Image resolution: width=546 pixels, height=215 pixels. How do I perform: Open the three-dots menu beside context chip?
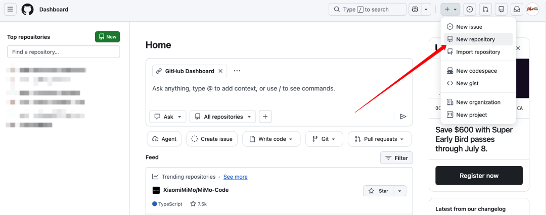point(237,71)
